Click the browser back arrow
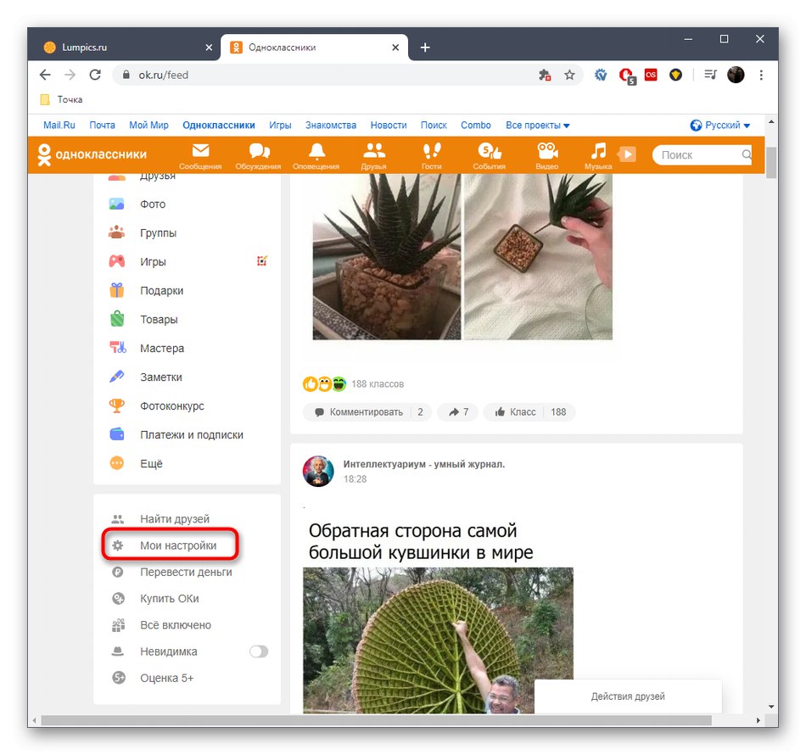 point(45,75)
